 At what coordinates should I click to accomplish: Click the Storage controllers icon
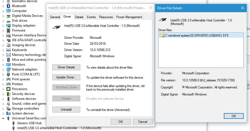tap(8, 108)
